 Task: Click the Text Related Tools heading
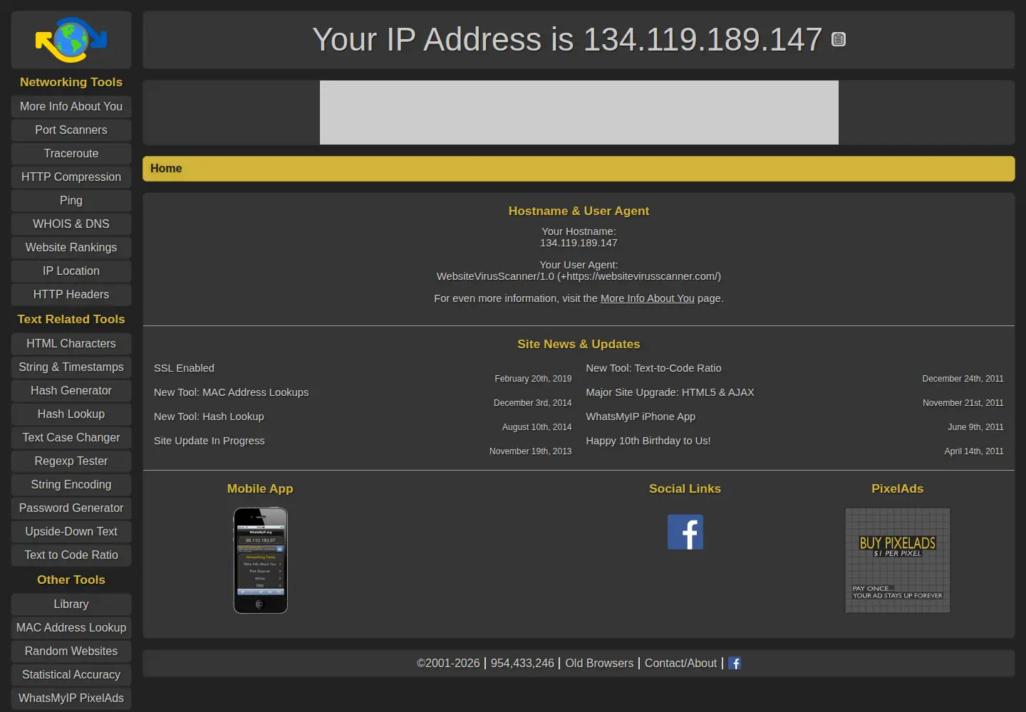71,319
